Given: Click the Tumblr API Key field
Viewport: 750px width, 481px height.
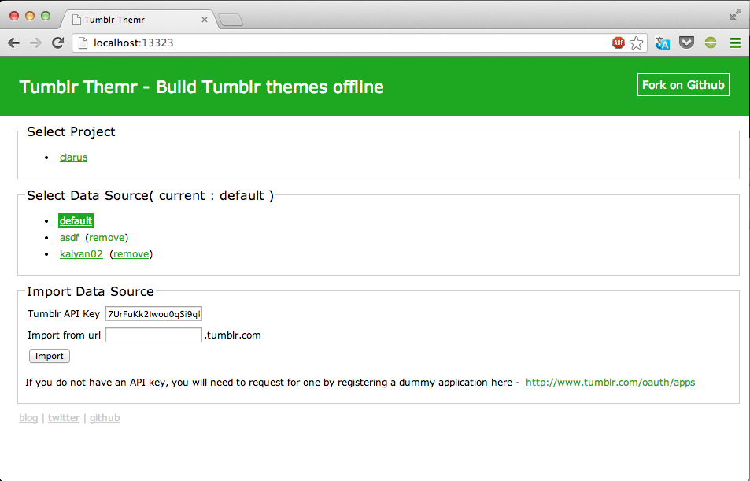Looking at the screenshot, I should click(x=153, y=314).
